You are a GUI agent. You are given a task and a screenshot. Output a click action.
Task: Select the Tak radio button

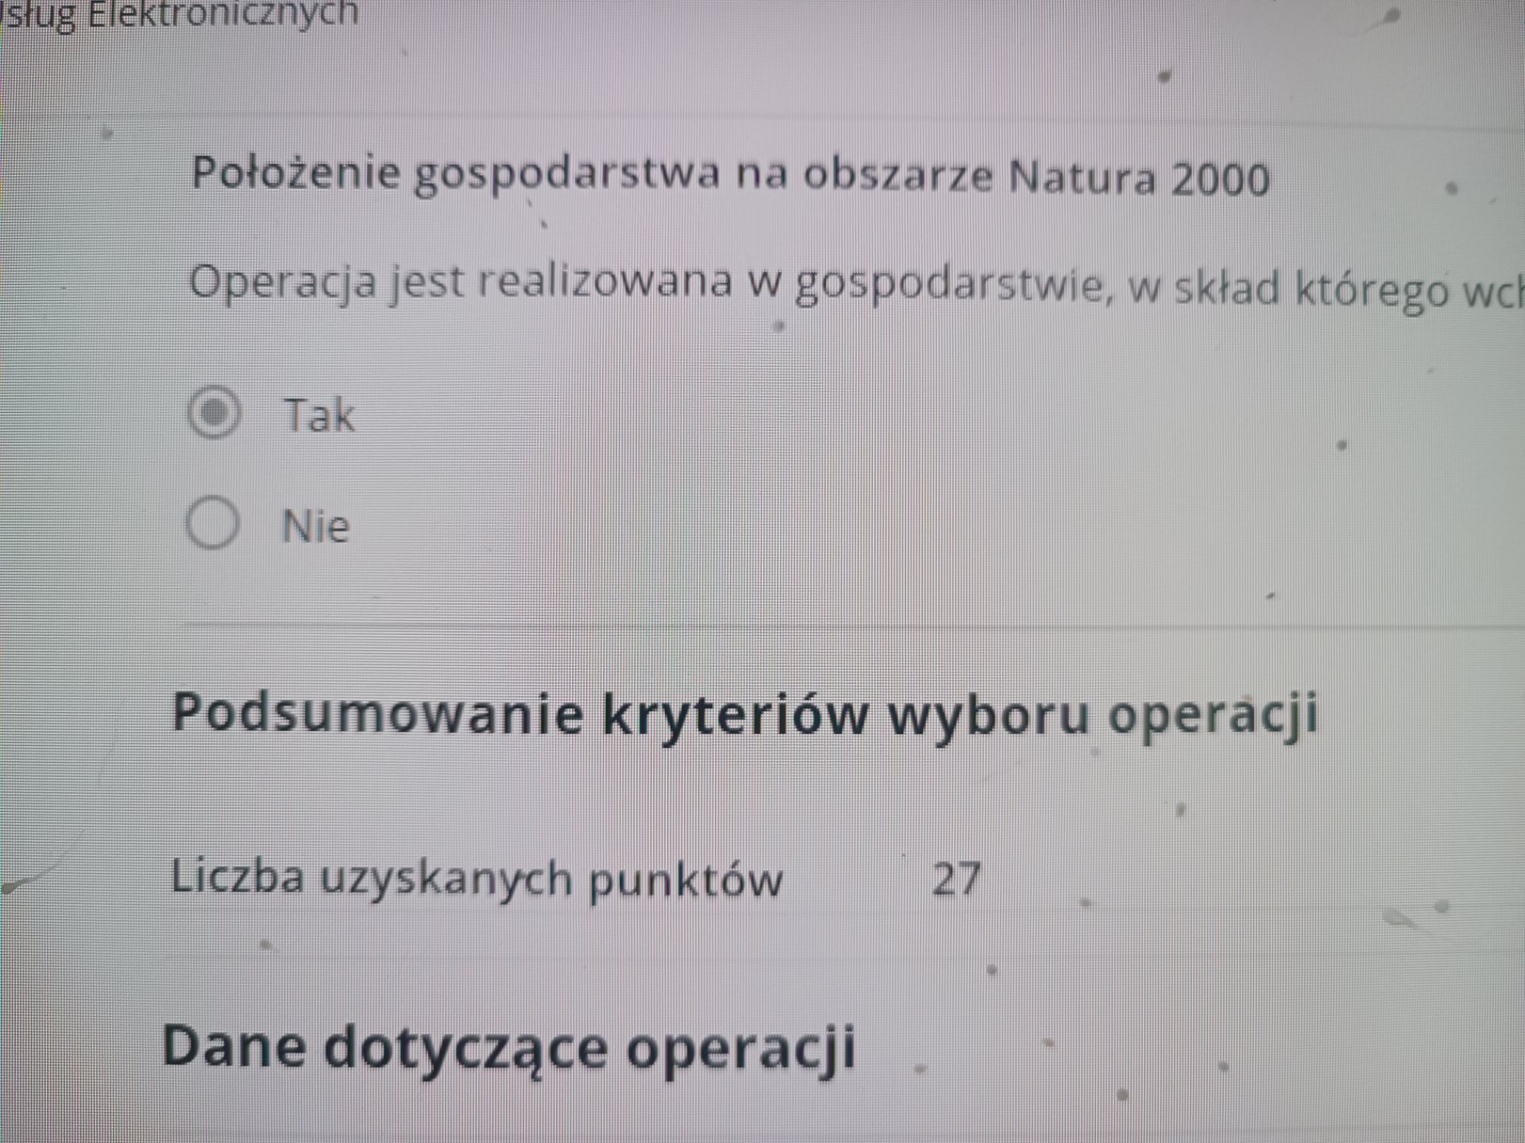[x=214, y=412]
